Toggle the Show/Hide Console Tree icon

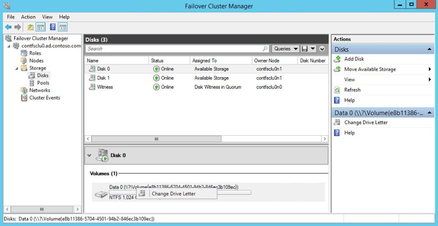[x=40, y=27]
